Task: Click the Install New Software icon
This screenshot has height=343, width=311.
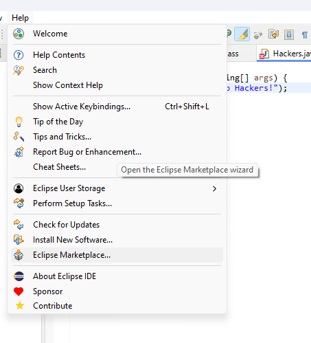Action: pyautogui.click(x=19, y=240)
